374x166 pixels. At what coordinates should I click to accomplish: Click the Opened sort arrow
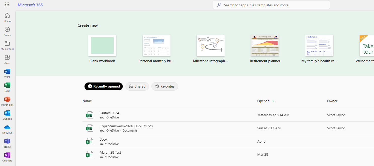tap(273, 101)
